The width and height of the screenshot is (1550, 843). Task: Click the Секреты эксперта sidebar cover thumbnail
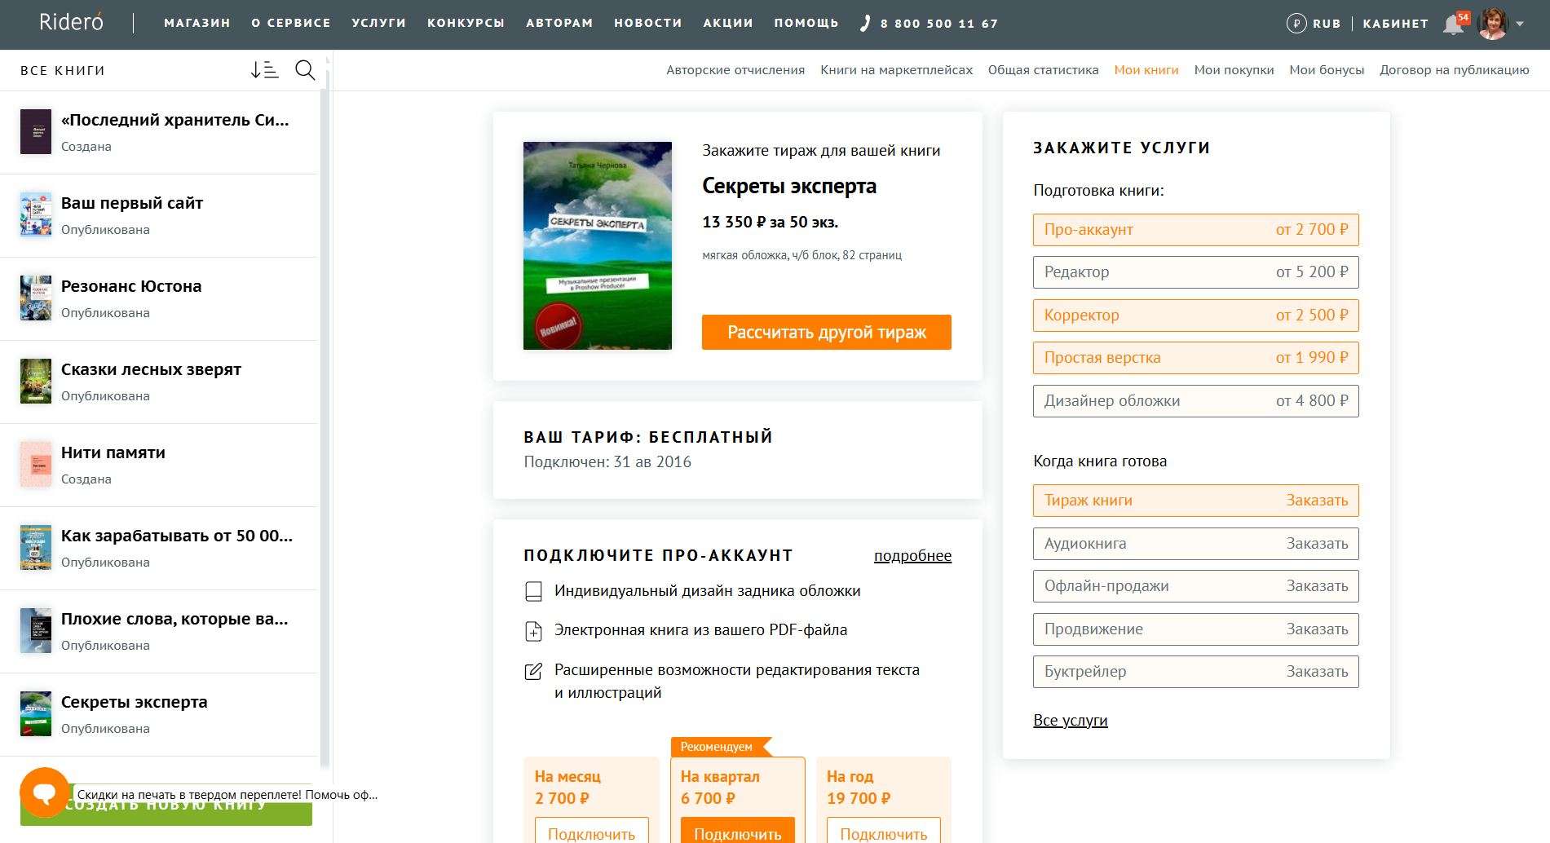coord(36,713)
